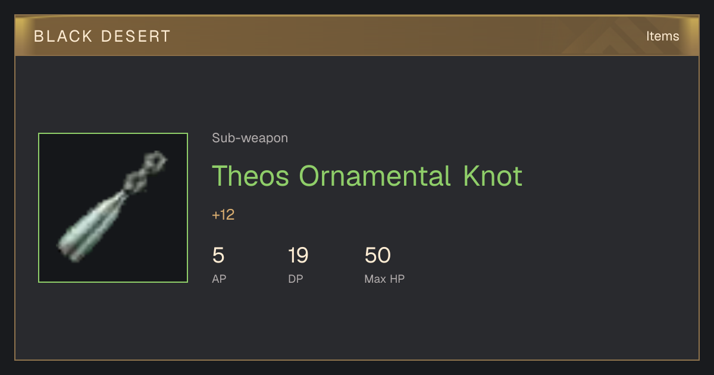This screenshot has width=714, height=375.
Task: Click the Max HP value 50
Action: tap(377, 255)
